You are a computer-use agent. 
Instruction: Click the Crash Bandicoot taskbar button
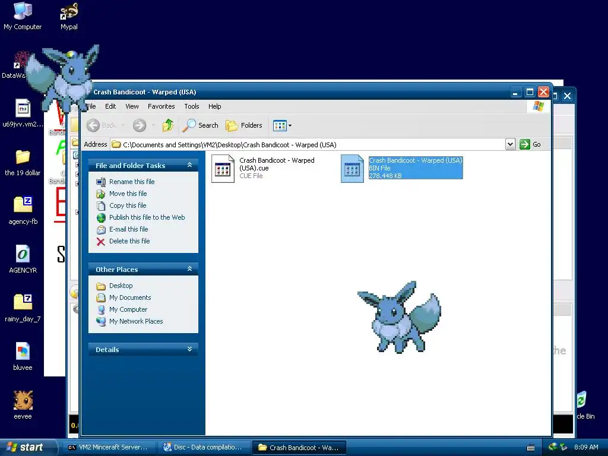coord(299,447)
